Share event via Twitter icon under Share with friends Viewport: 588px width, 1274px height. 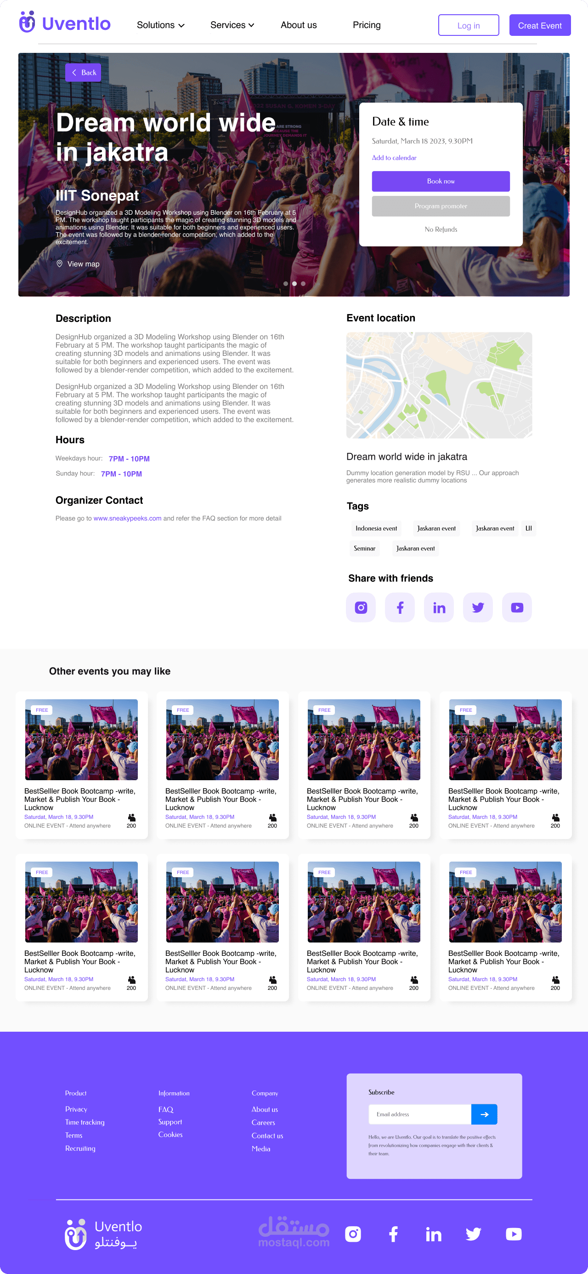[x=478, y=607]
